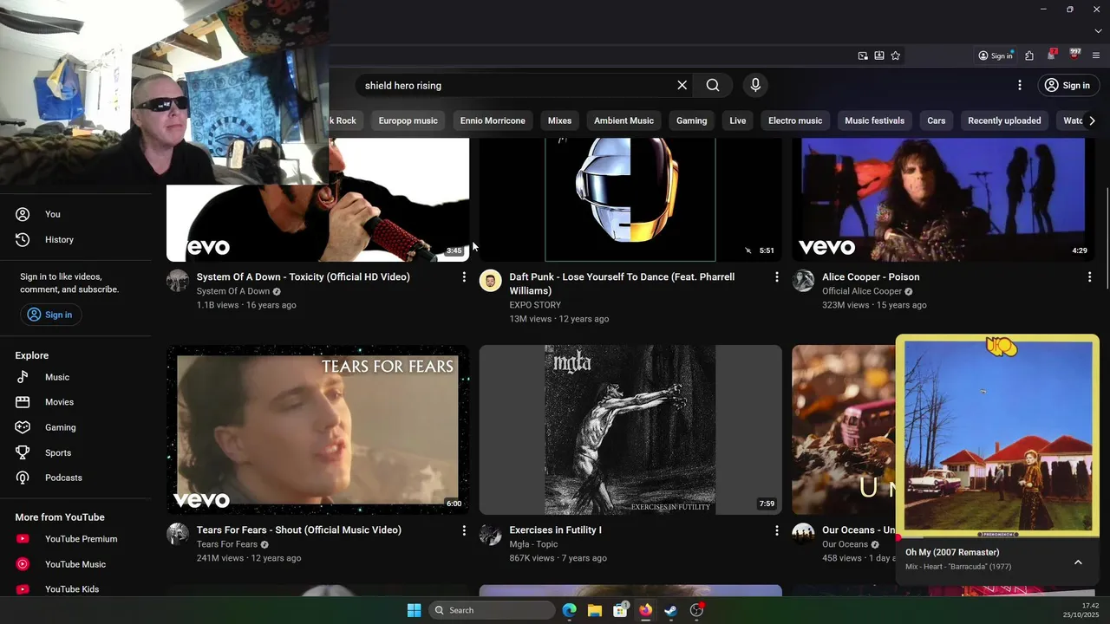Open Firefox extensions puzzle icon
Viewport: 1110px width, 624px height.
(1029, 55)
